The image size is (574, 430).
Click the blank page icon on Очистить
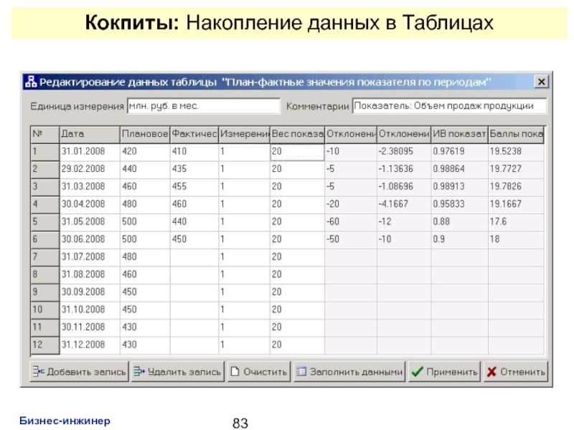[235, 371]
